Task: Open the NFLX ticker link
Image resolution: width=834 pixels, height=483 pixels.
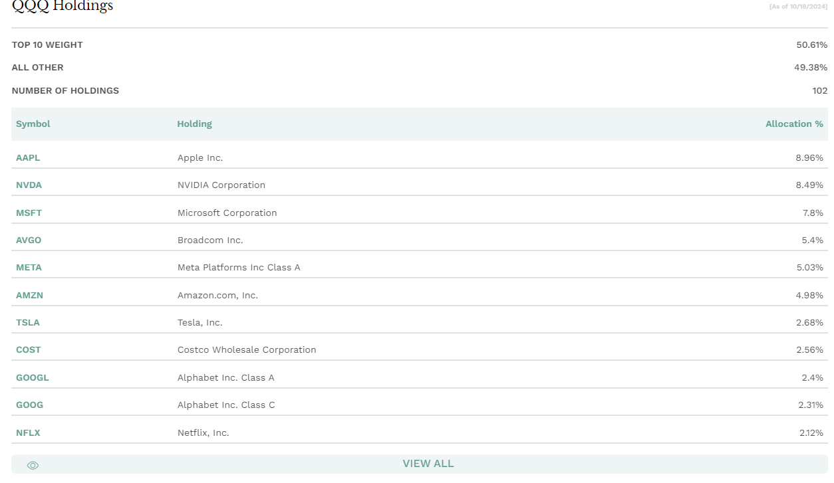Action: point(28,433)
